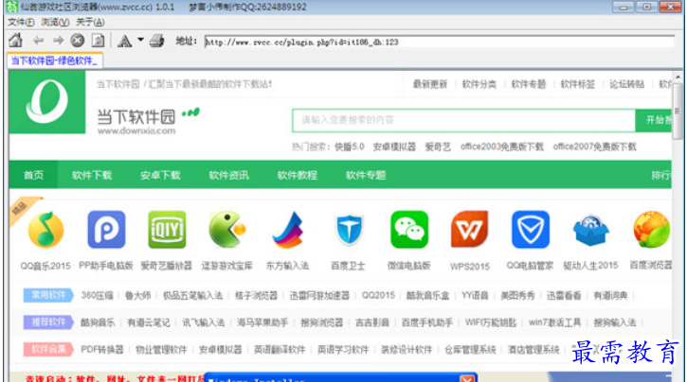This screenshot has width=687, height=382.
Task: Click the pink 软件合集 tag
Action: point(48,349)
